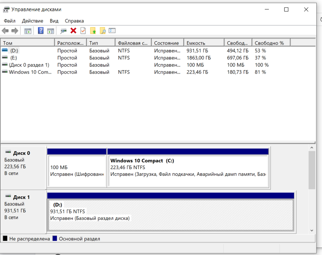This screenshot has height=255, width=322.
Task: Sort by the Тип column header
Action: coord(101,43)
